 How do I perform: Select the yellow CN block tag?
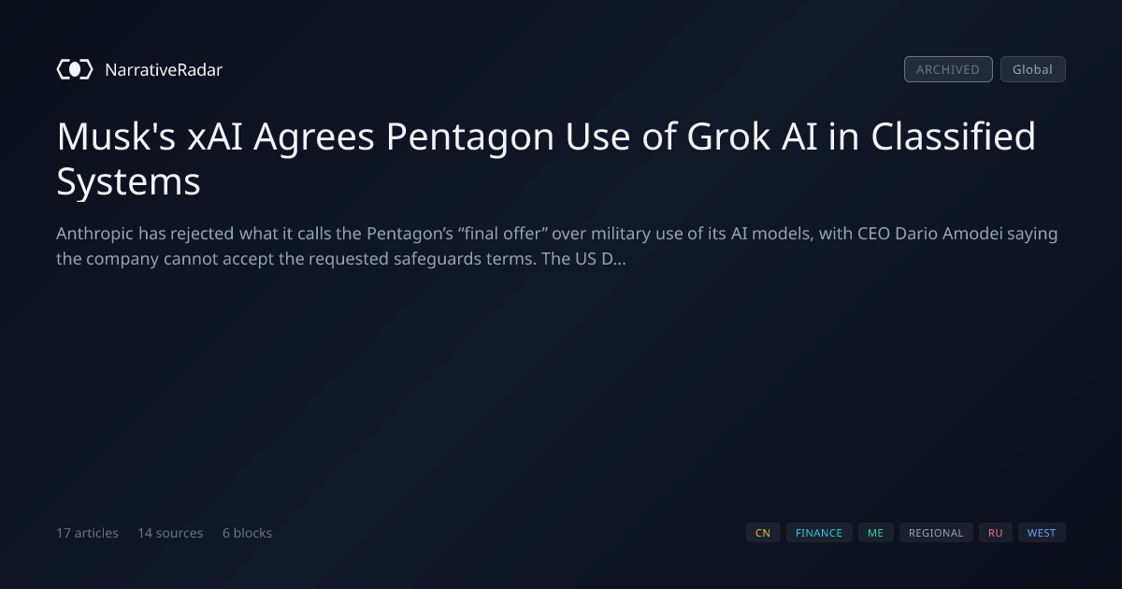pyautogui.click(x=763, y=533)
